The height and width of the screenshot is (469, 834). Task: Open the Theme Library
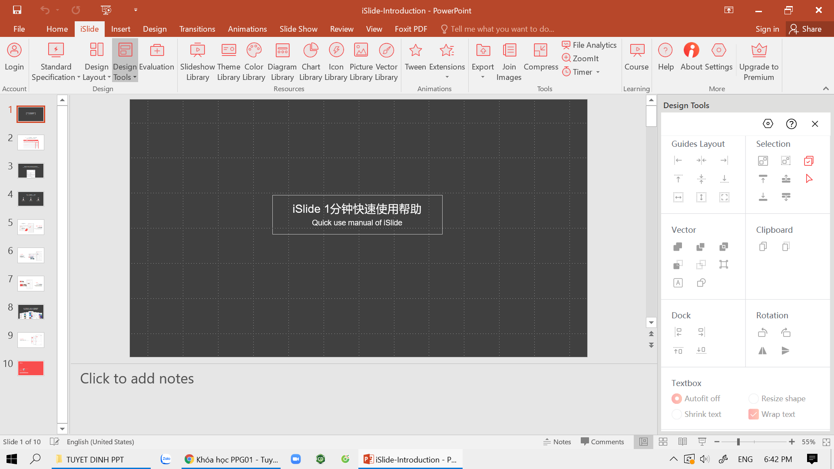click(228, 62)
